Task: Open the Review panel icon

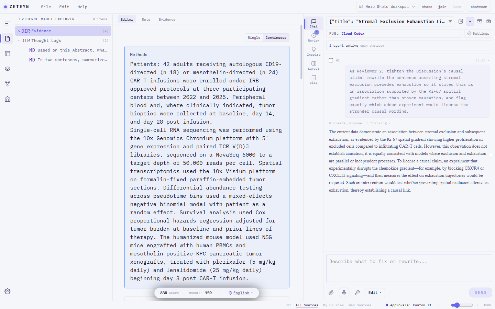Action: tap(313, 37)
